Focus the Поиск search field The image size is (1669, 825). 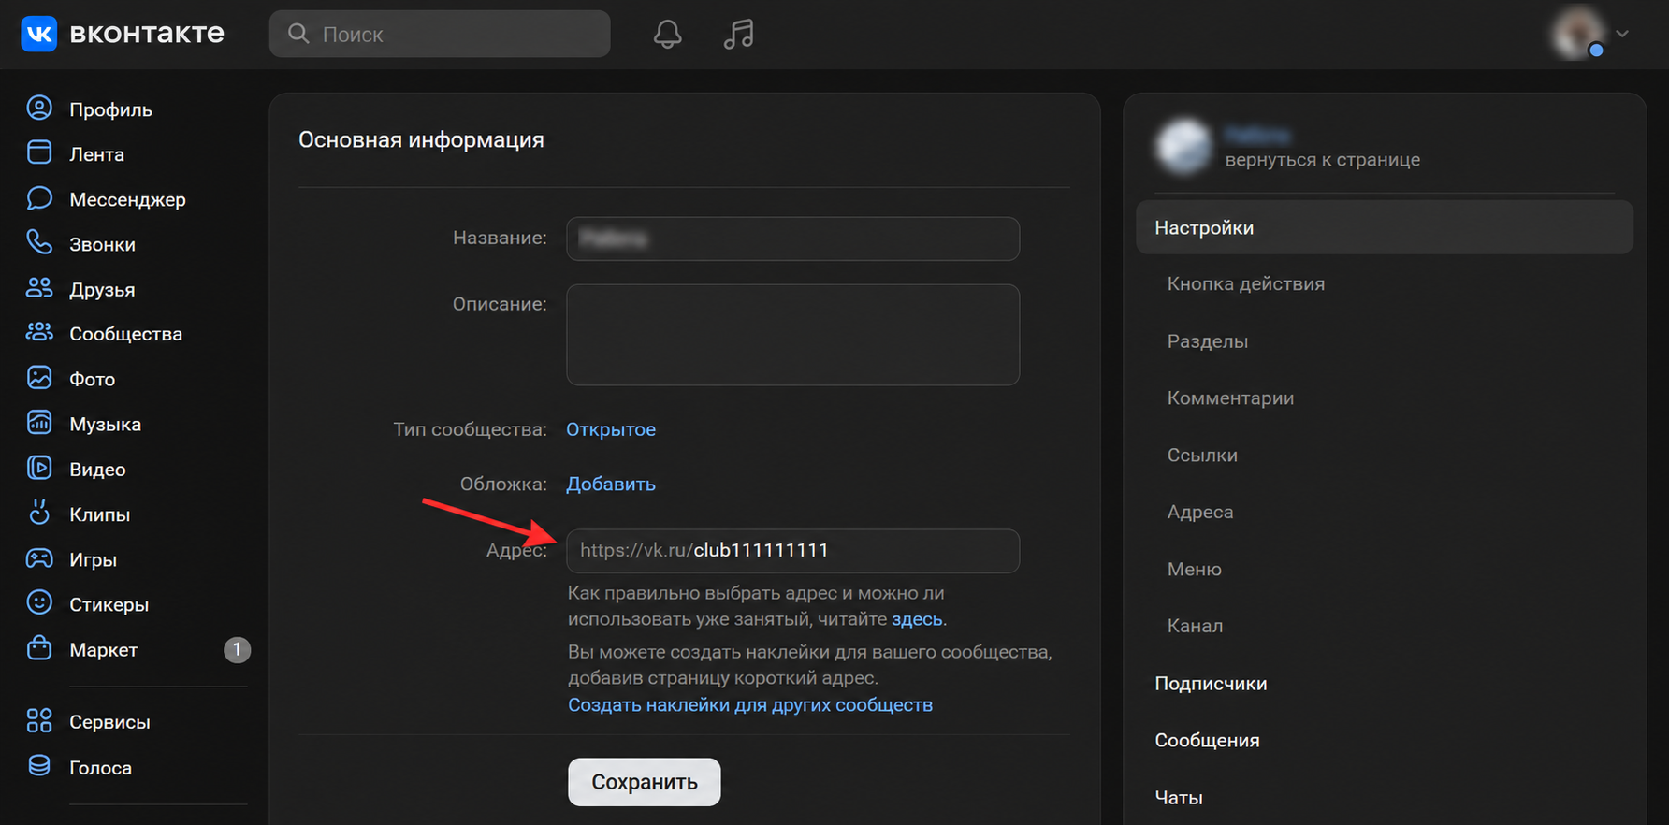440,34
